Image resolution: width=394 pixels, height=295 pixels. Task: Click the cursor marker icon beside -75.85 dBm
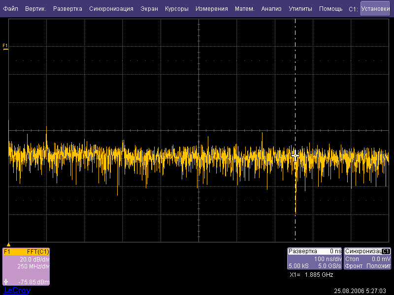click(x=6, y=282)
